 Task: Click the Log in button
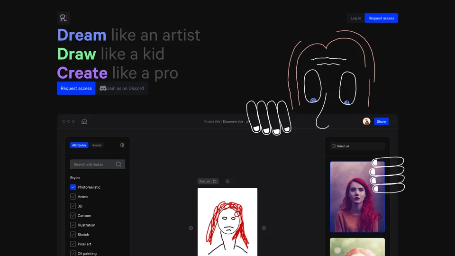coord(356,18)
